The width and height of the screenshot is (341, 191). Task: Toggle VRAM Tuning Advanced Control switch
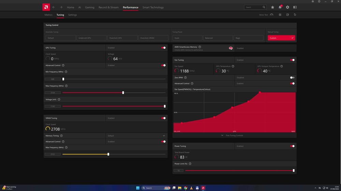(163, 142)
